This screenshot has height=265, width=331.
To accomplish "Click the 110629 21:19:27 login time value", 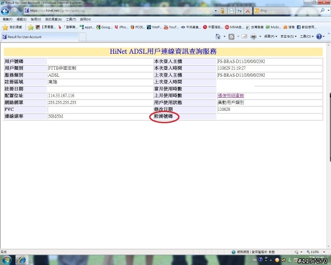I will coord(232,68).
